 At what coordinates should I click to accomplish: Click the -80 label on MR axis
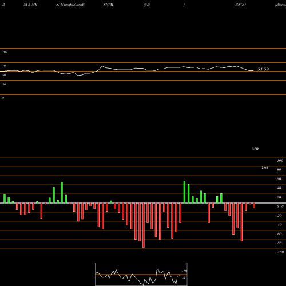click(279, 243)
